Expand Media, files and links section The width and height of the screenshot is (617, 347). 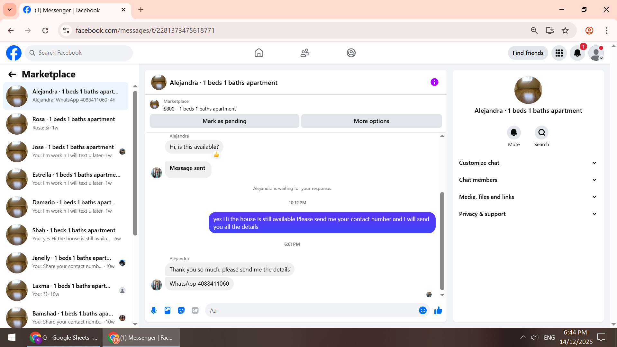pyautogui.click(x=528, y=197)
